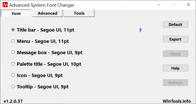This screenshot has width=196, height=104.
Task: Go to the Tools tab
Action: tap(79, 13)
